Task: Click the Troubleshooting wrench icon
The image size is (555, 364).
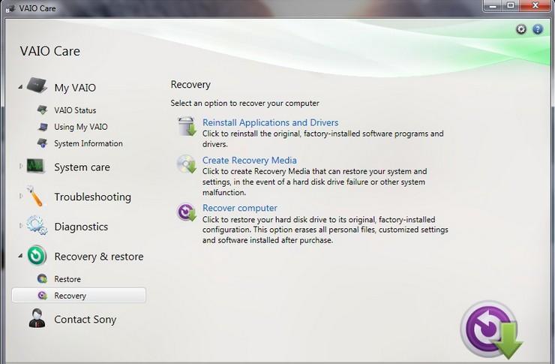Action: (x=35, y=196)
